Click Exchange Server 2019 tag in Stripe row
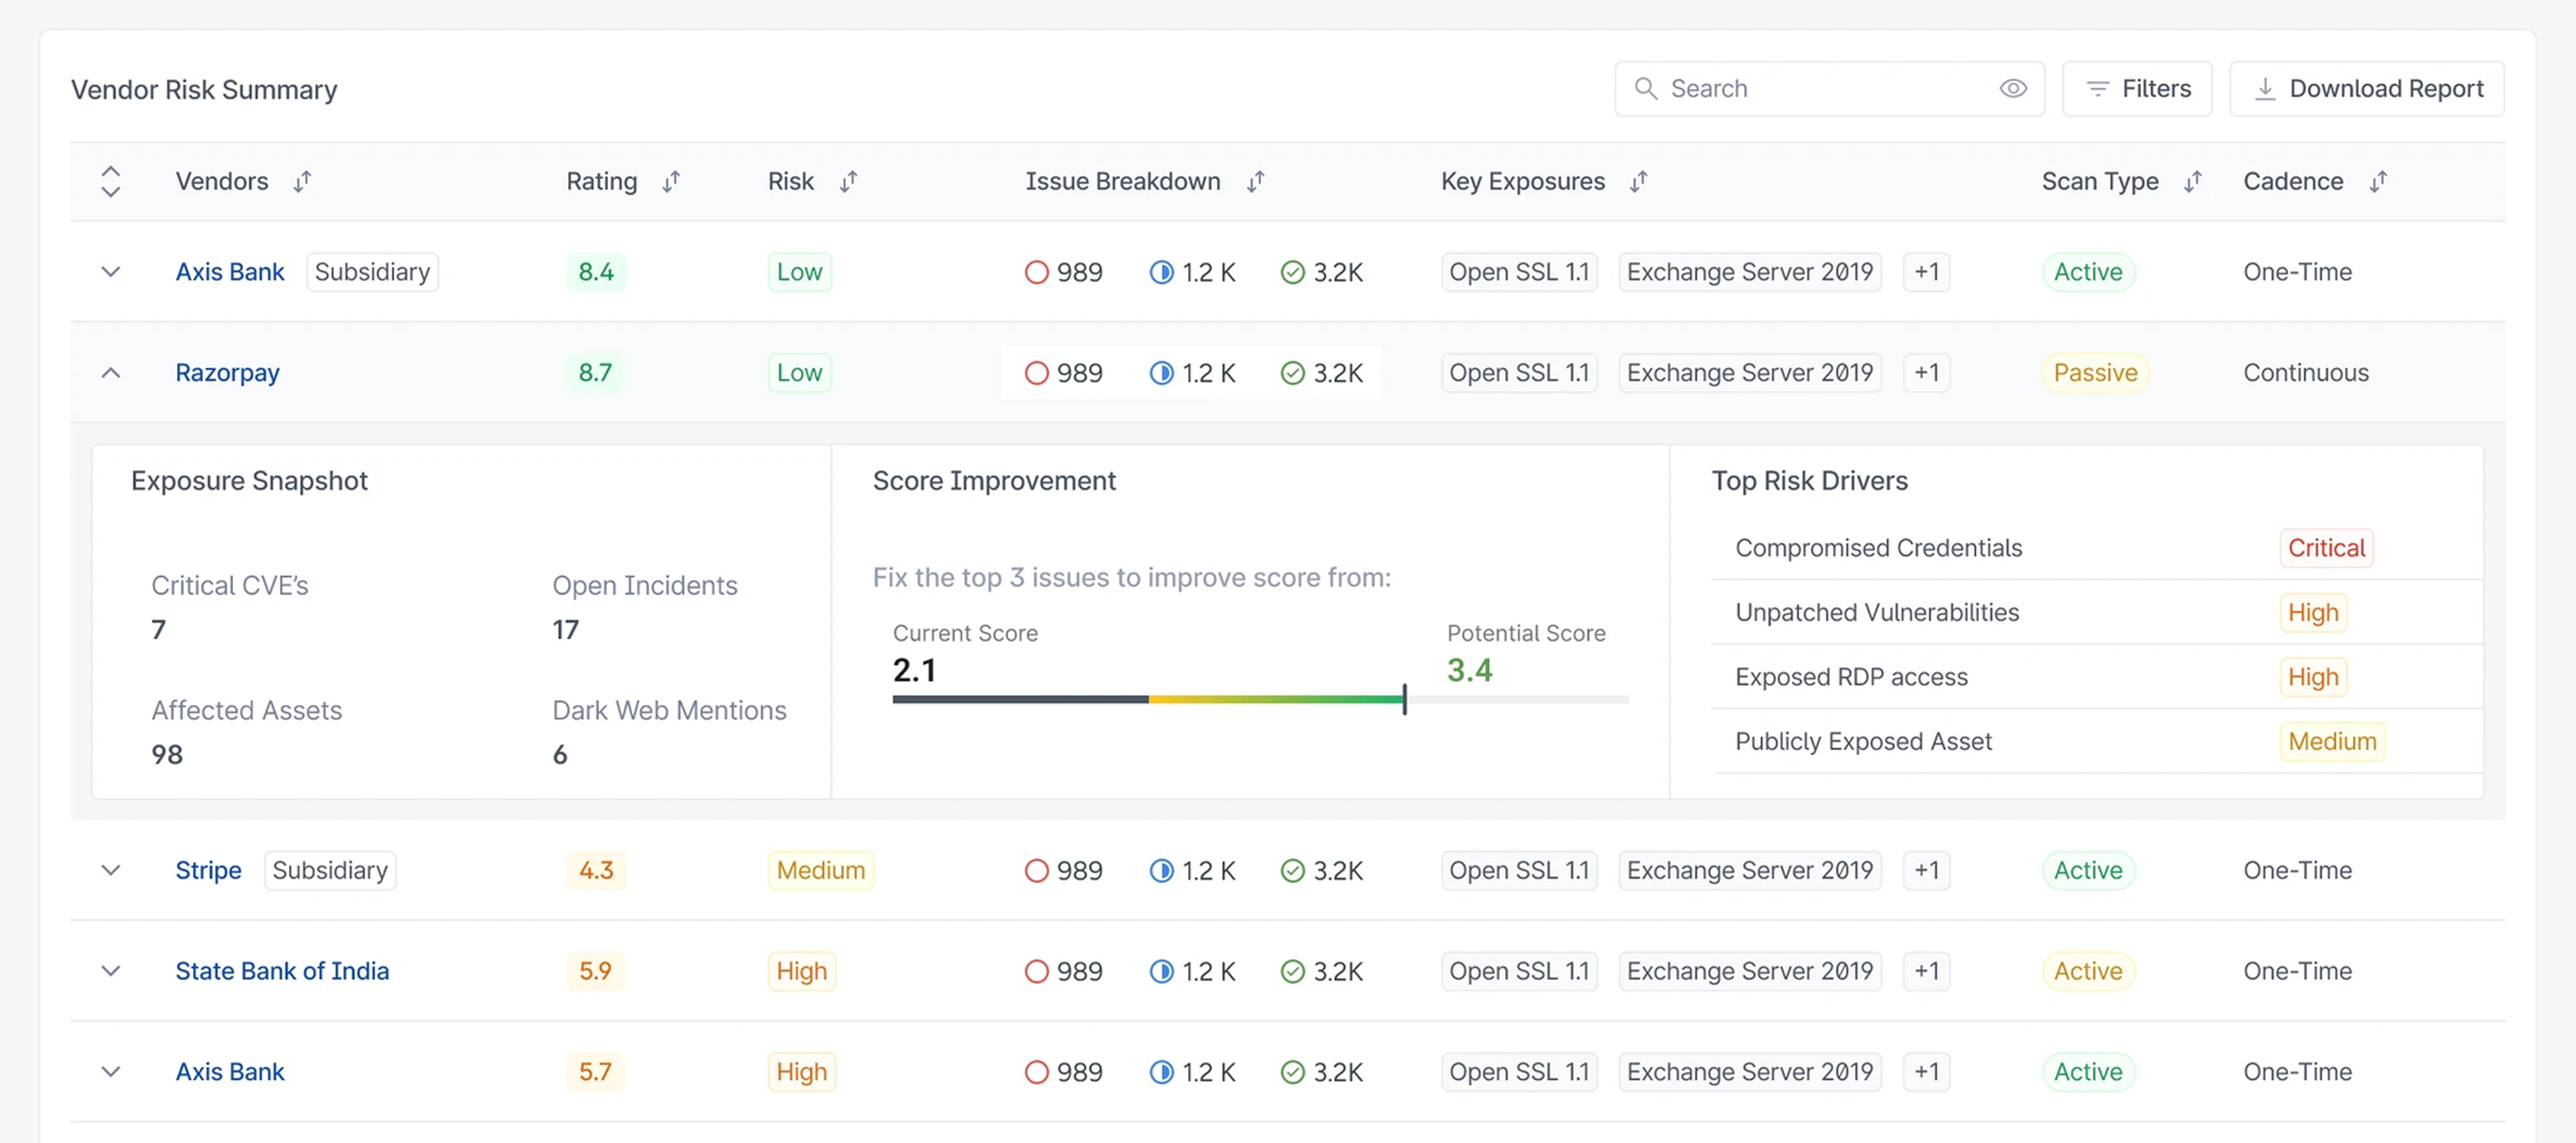This screenshot has height=1143, width=2576. pos(1749,870)
